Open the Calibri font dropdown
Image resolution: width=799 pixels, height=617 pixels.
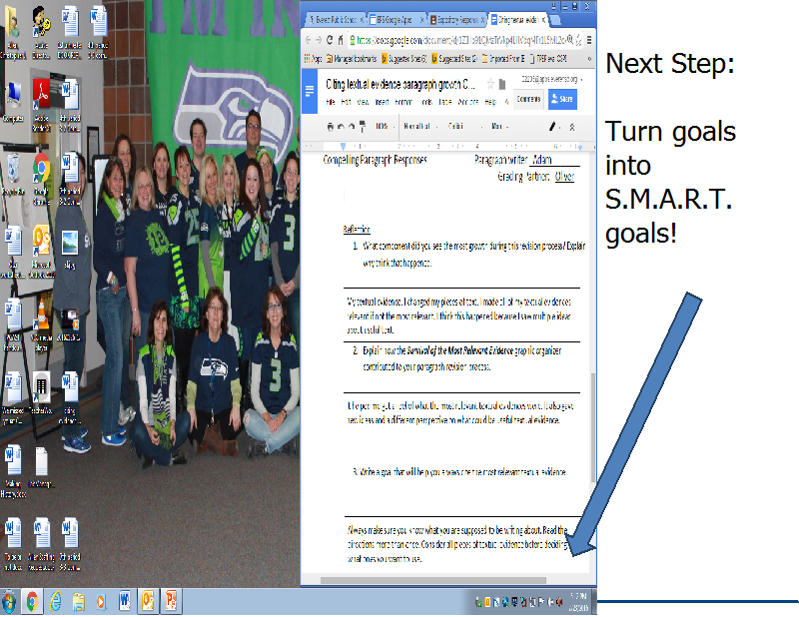tap(465, 127)
